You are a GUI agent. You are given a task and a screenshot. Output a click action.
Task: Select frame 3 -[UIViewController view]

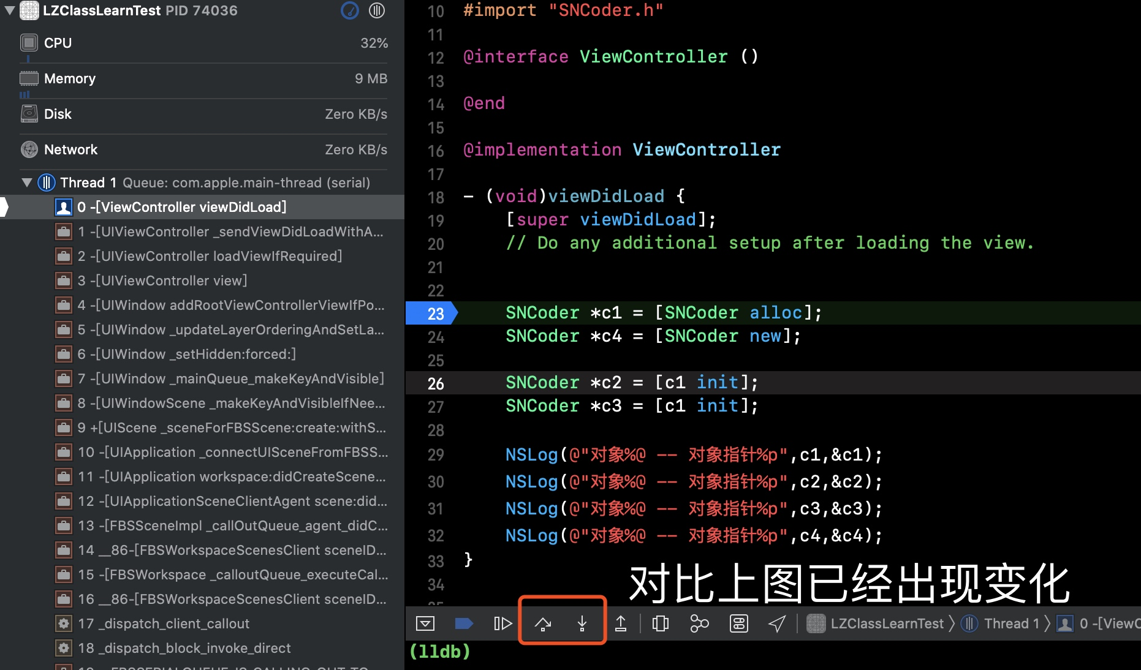coord(202,280)
